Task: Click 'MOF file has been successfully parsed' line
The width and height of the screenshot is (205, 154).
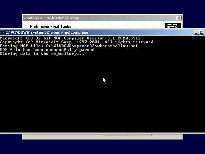Action: coord(47,50)
